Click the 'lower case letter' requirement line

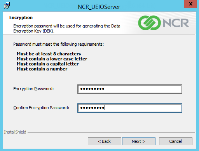pos(51,59)
